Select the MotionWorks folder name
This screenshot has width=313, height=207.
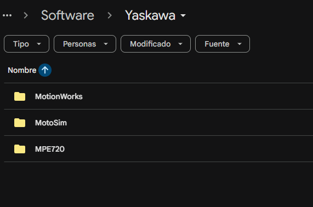coord(59,96)
